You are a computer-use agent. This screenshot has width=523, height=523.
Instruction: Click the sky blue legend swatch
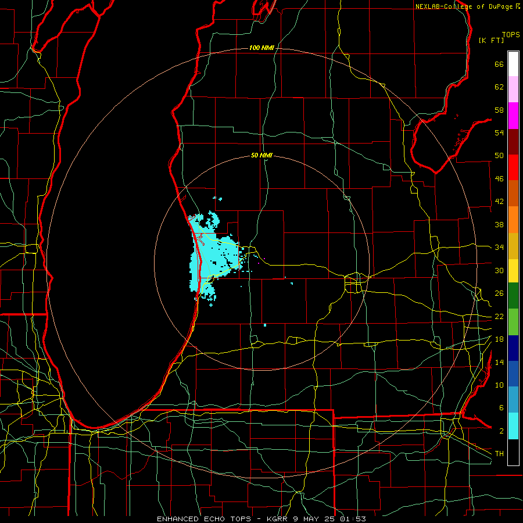point(513,400)
